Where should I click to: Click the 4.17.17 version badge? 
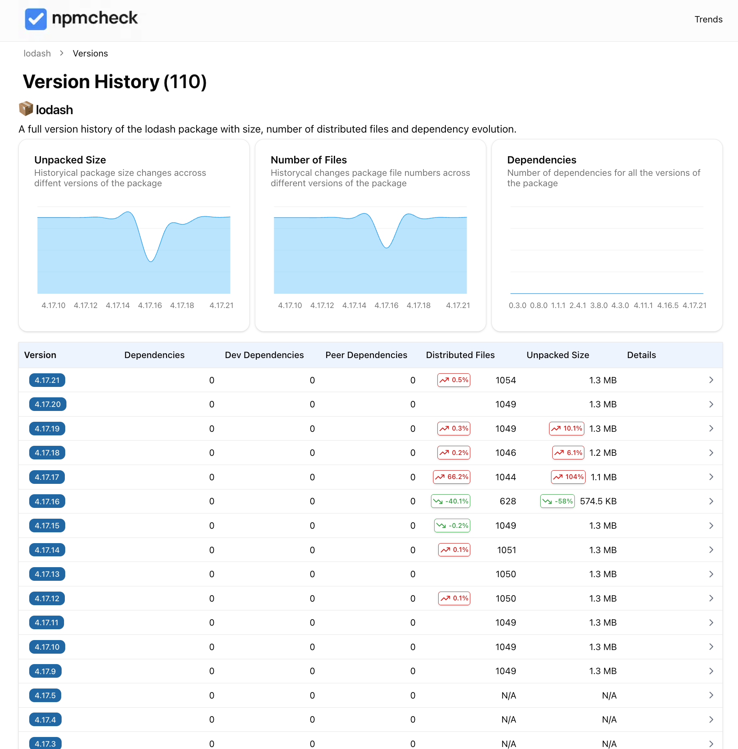coord(47,477)
